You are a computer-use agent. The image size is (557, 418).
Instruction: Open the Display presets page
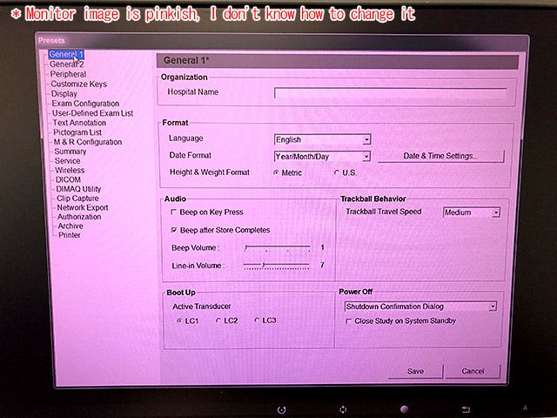[64, 94]
